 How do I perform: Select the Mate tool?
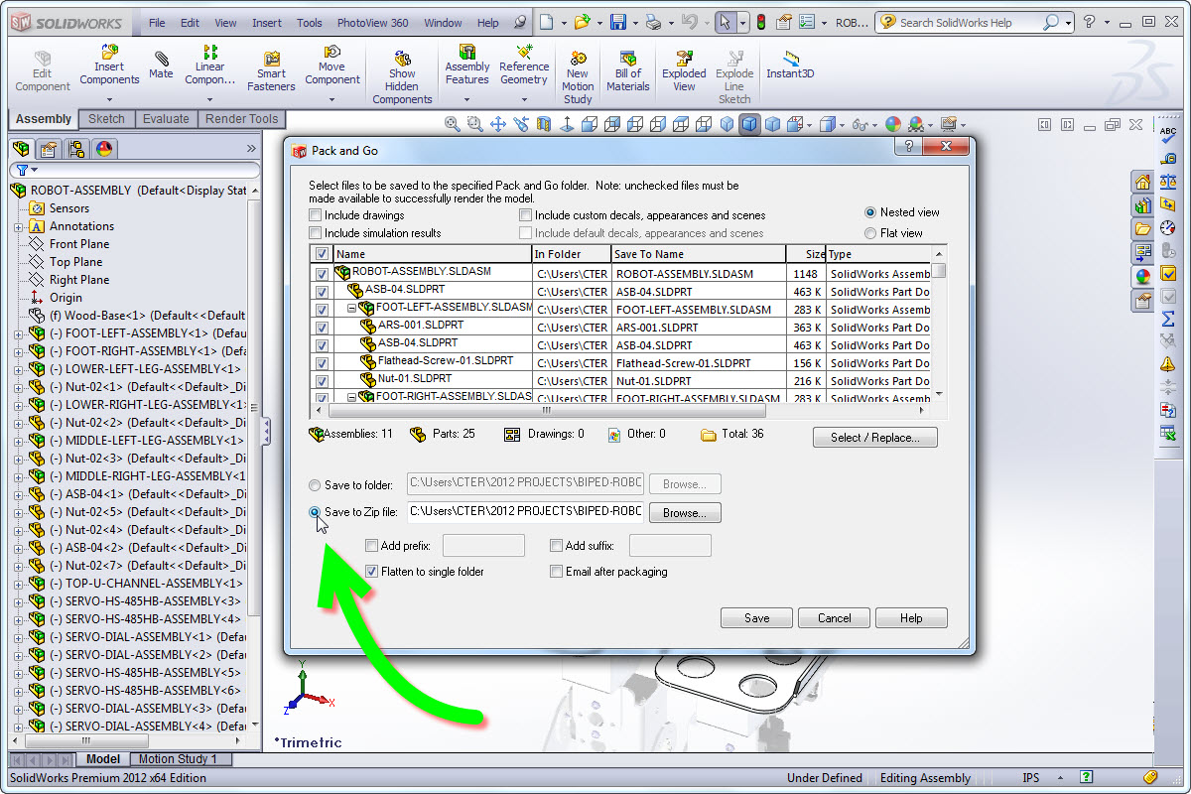(161, 66)
